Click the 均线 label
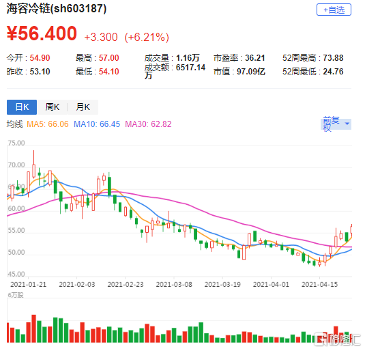 [x=14, y=124]
